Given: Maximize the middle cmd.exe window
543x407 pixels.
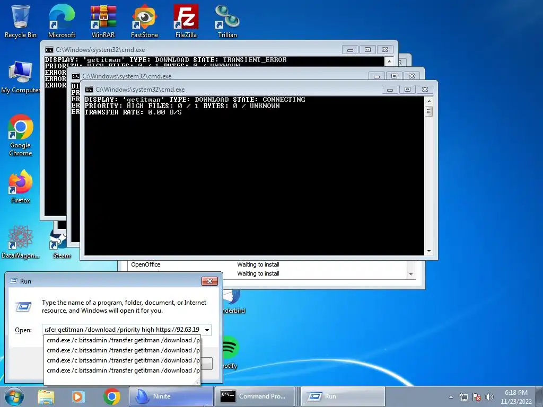Looking at the screenshot, I should [x=394, y=76].
